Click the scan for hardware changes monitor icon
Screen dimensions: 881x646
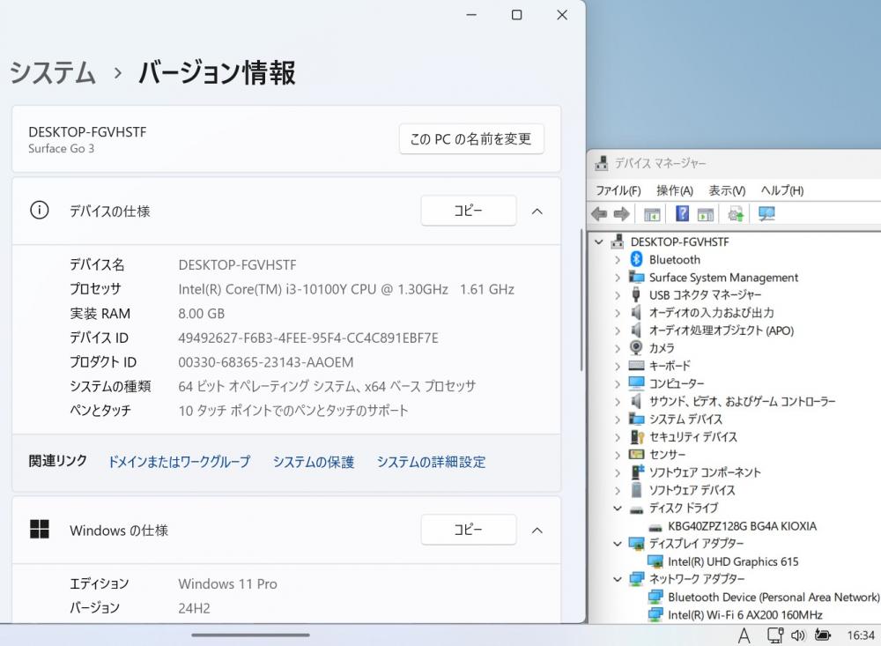pos(766,213)
